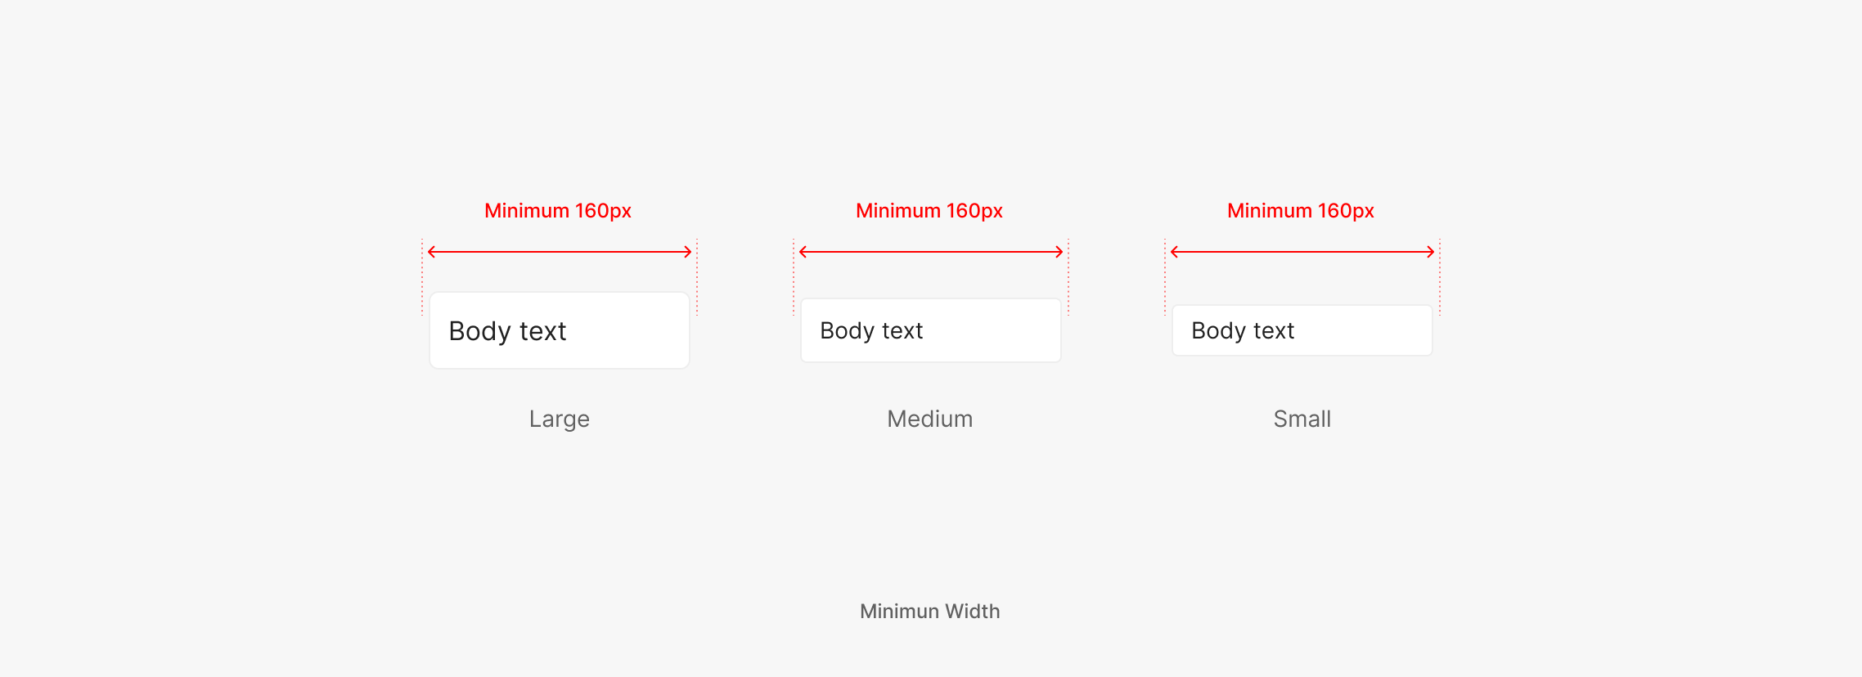Screen dimensions: 1862x677
Task: Focus the Small "Body text" input field
Action: pos(1302,330)
